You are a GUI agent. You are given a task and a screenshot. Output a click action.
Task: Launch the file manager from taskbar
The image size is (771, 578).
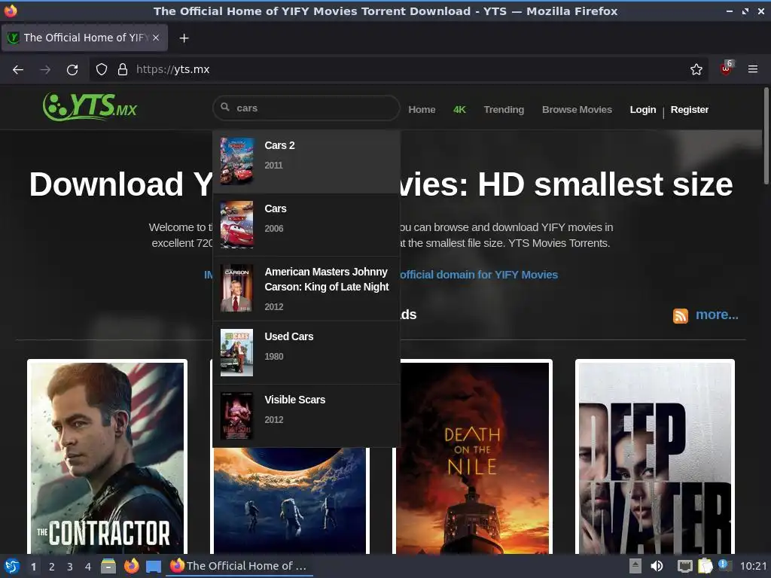tap(108, 566)
